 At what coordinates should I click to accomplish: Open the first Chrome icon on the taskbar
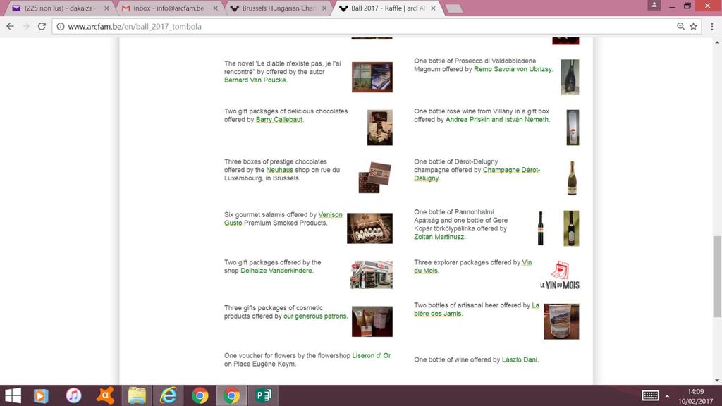[x=200, y=395]
